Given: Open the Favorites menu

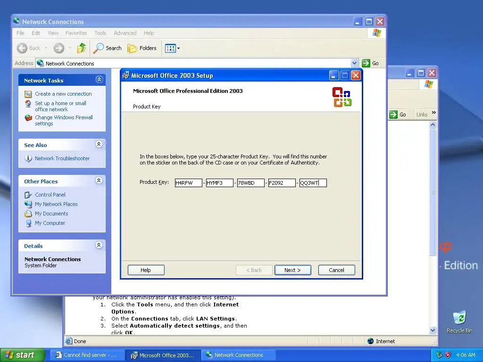Looking at the screenshot, I should click(76, 33).
